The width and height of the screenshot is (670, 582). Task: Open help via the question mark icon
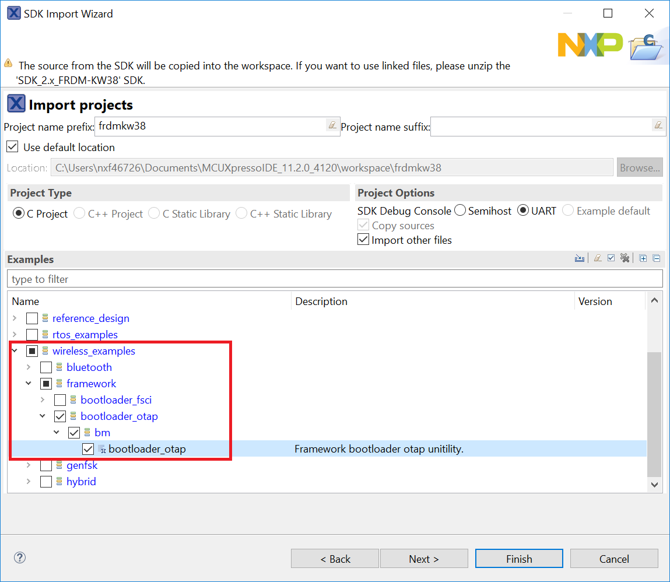tap(19, 558)
